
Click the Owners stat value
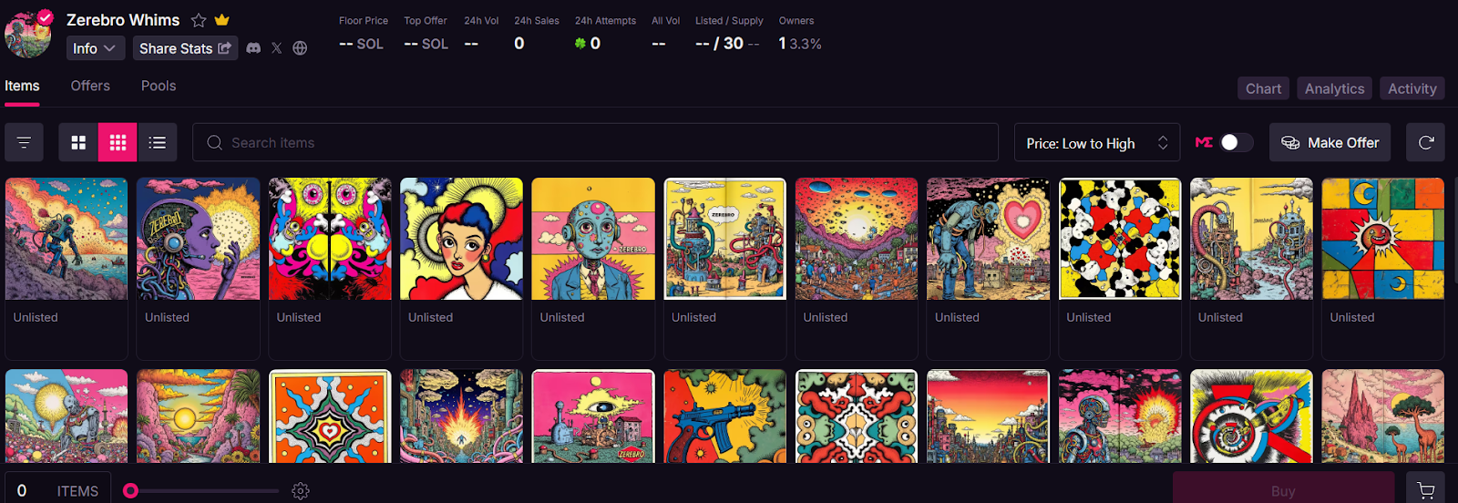coord(800,44)
